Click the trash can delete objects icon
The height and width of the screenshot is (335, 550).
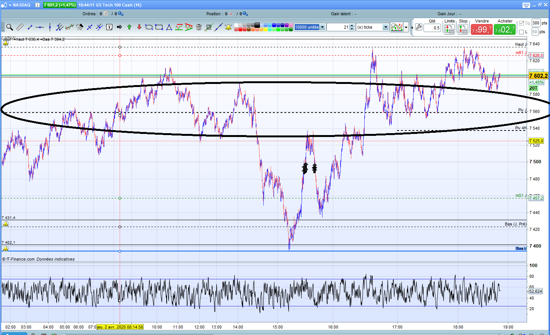199,27
